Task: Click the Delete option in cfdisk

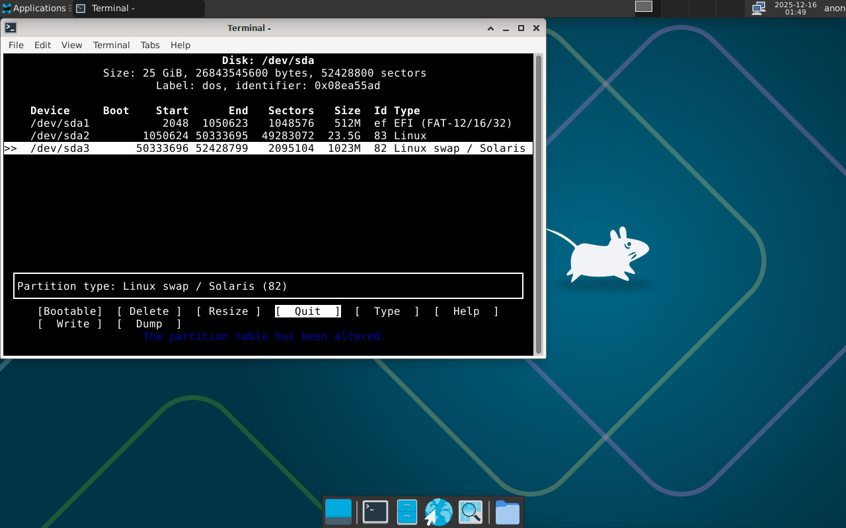Action: (x=149, y=312)
